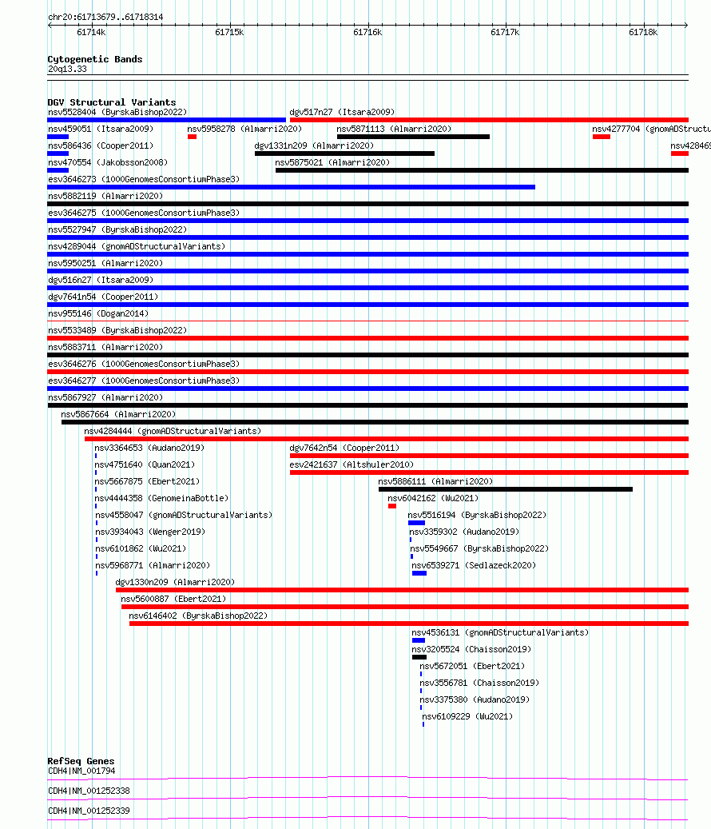Open nsv4536131 (gnomADStructuralVariants) variant
Image resolution: width=711 pixels, height=829 pixels.
(x=500, y=633)
